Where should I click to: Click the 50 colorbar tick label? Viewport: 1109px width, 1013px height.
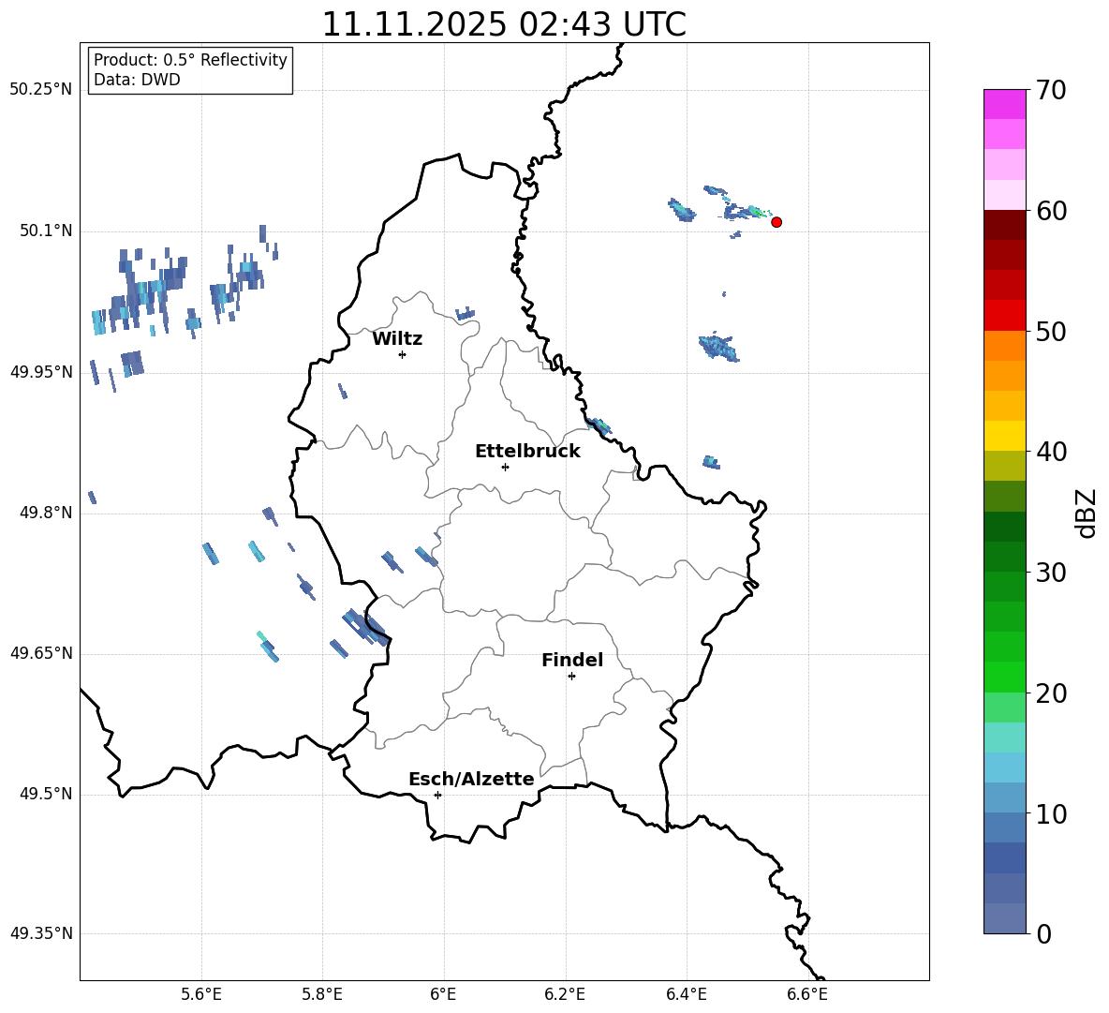(1051, 331)
